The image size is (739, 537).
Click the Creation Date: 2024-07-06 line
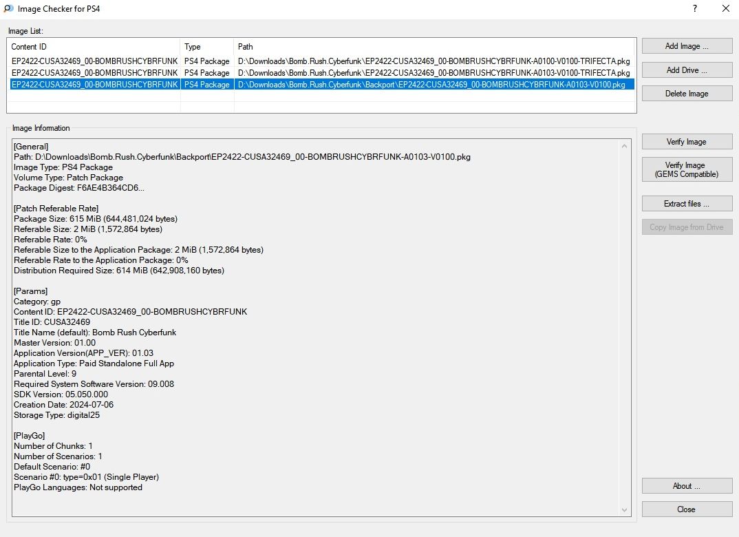point(63,405)
